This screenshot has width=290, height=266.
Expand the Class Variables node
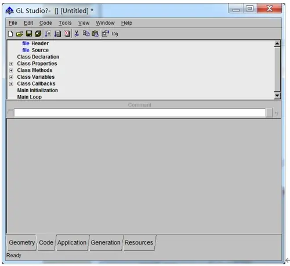click(11, 77)
